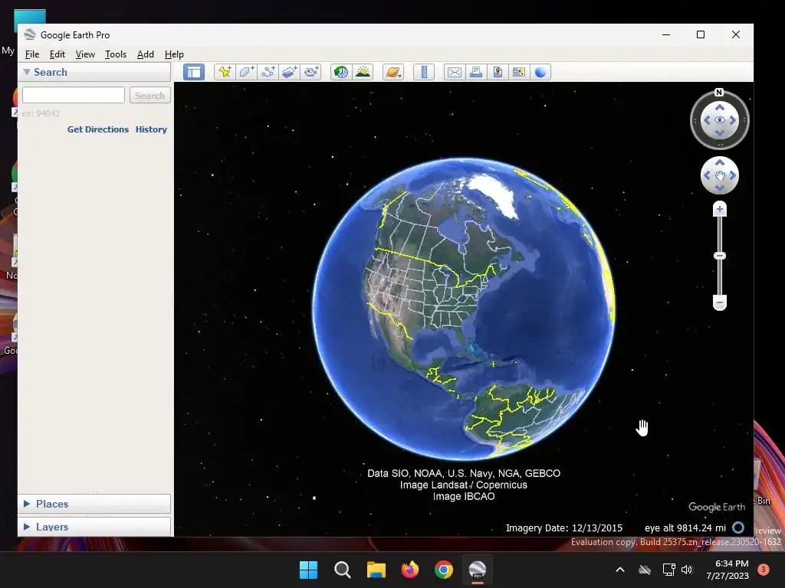This screenshot has height=588, width=785.
Task: Click the Search button
Action: 149,95
